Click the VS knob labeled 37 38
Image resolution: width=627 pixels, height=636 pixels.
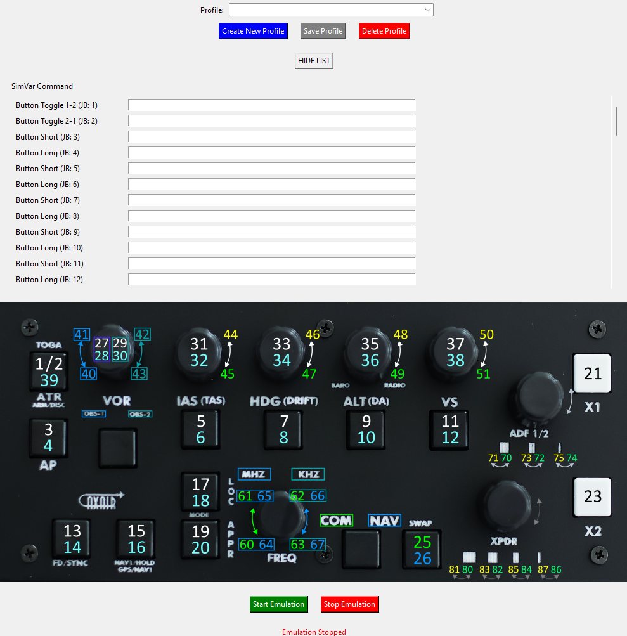pos(455,352)
